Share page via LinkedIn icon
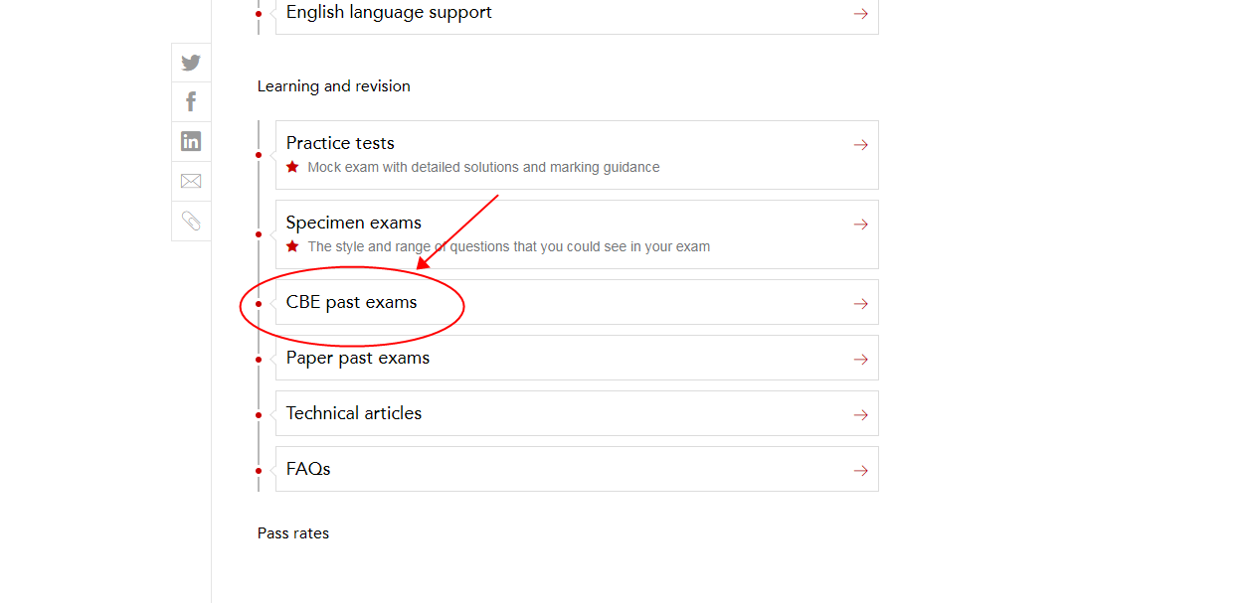The width and height of the screenshot is (1251, 603). 191,141
